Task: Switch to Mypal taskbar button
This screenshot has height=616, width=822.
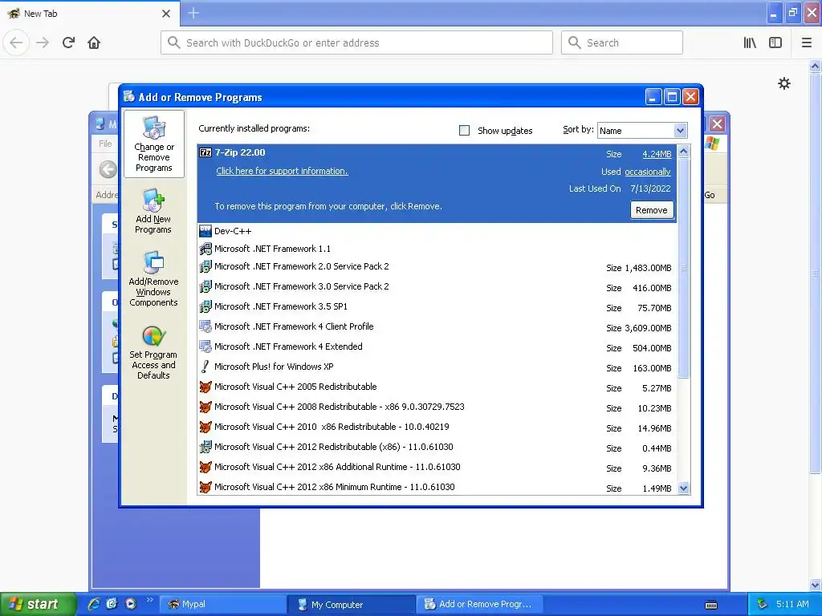Action: 223,604
